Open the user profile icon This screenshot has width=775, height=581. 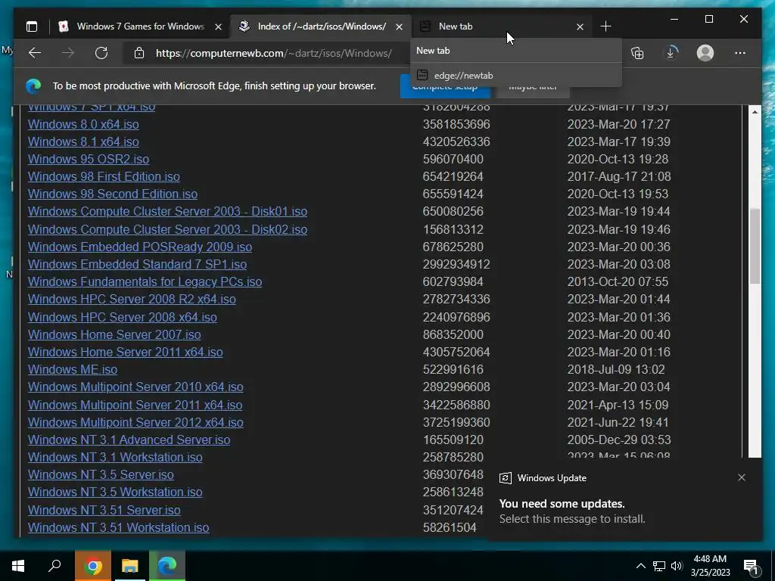[705, 53]
